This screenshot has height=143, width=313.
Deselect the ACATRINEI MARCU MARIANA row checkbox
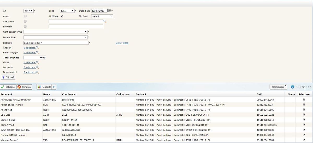(x=304, y=100)
